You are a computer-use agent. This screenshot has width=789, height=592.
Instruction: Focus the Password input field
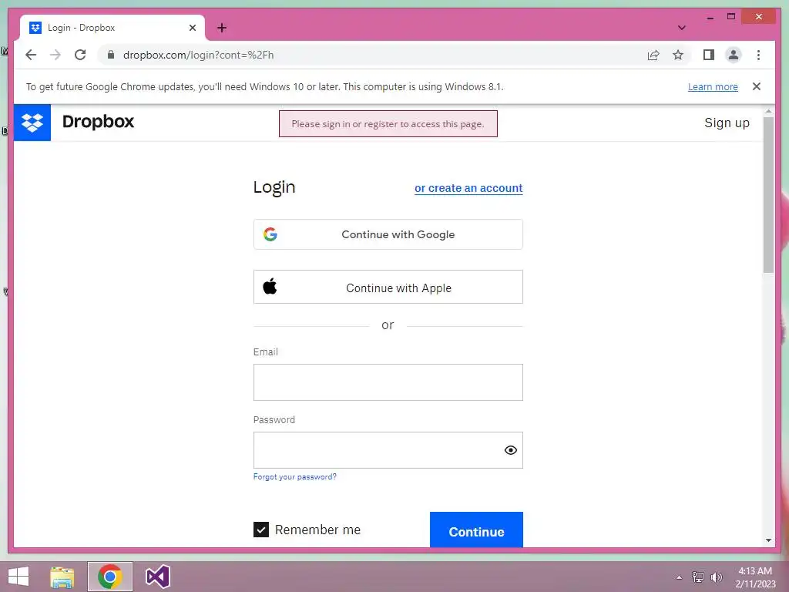[x=388, y=450]
